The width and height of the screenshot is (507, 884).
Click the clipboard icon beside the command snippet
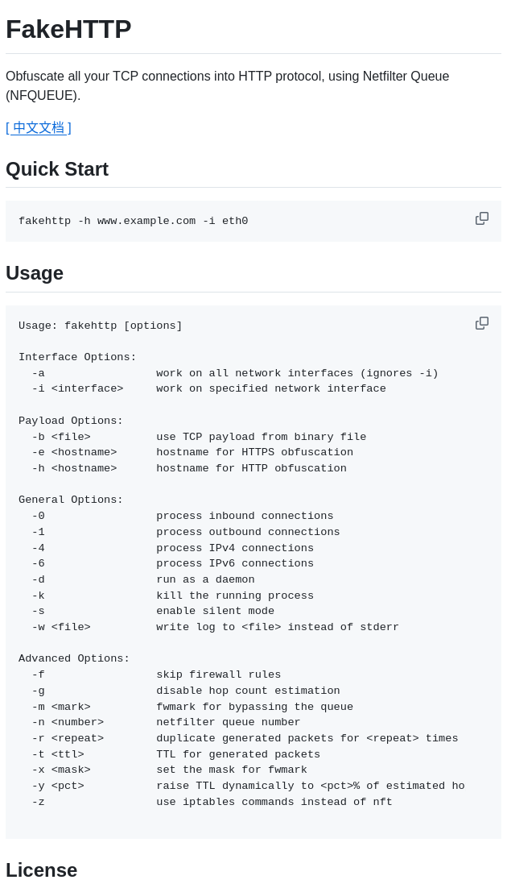[x=482, y=218]
